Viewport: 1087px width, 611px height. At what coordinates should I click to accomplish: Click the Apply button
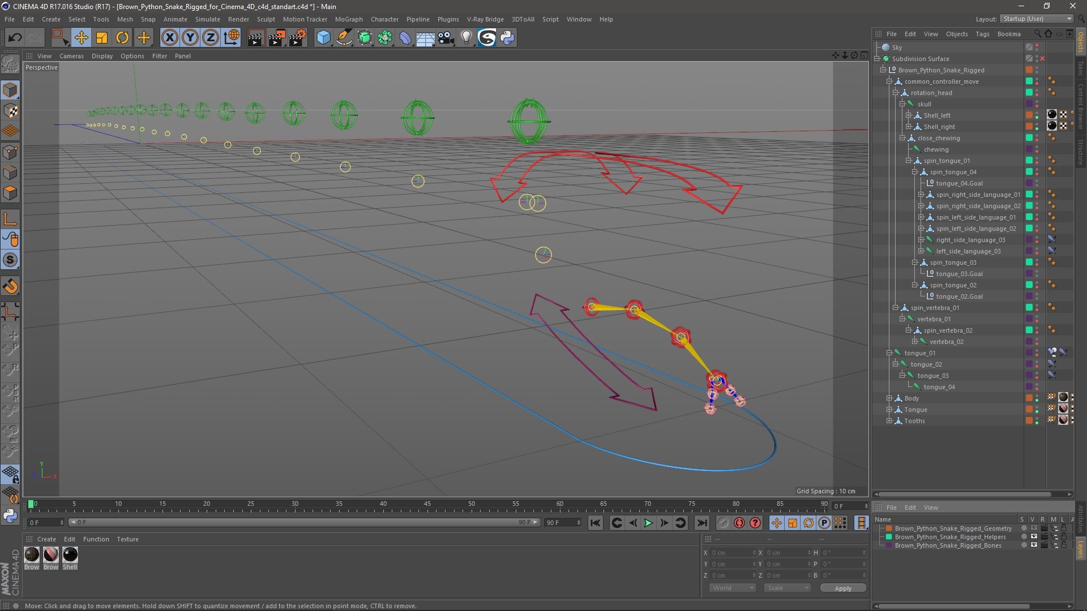842,588
